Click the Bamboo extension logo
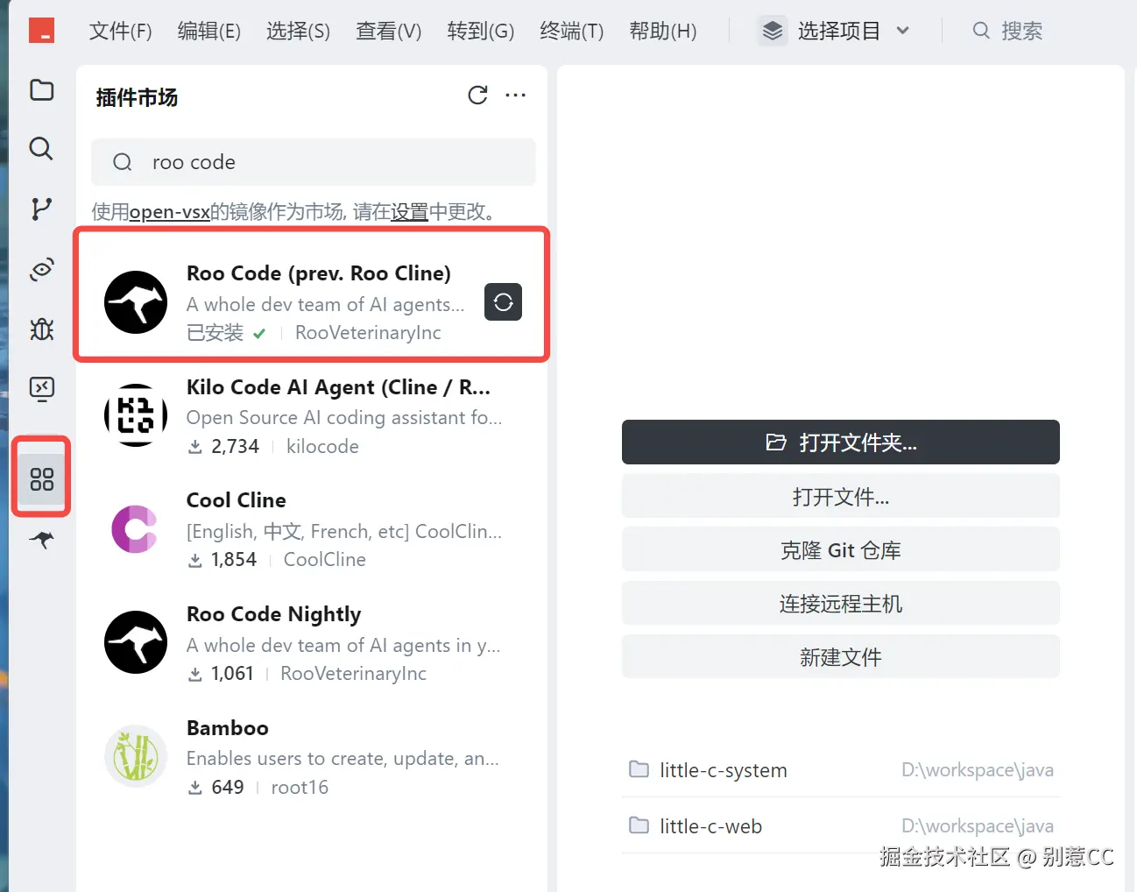1137x892 pixels. [x=136, y=756]
